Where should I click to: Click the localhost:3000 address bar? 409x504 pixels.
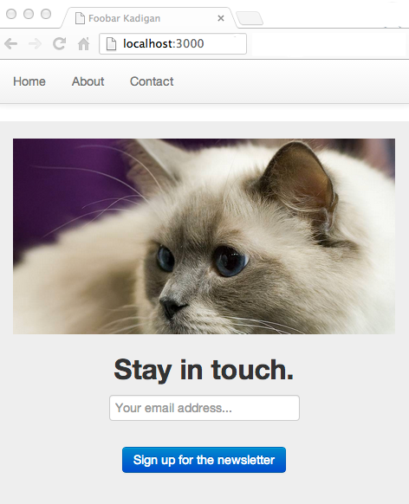pos(173,43)
